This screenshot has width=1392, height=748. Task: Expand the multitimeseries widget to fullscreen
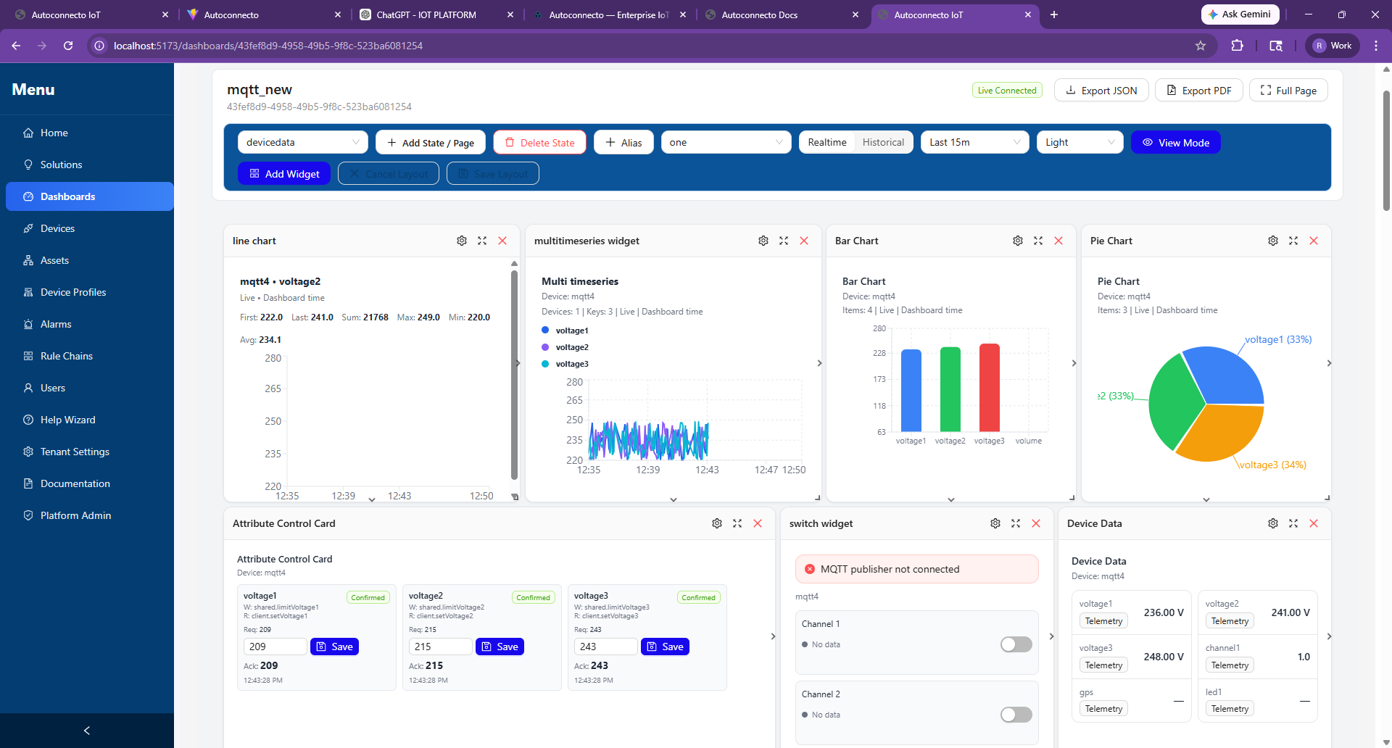point(784,241)
